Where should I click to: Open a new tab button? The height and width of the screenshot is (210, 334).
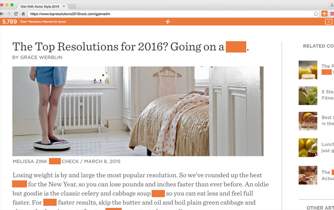72,6
